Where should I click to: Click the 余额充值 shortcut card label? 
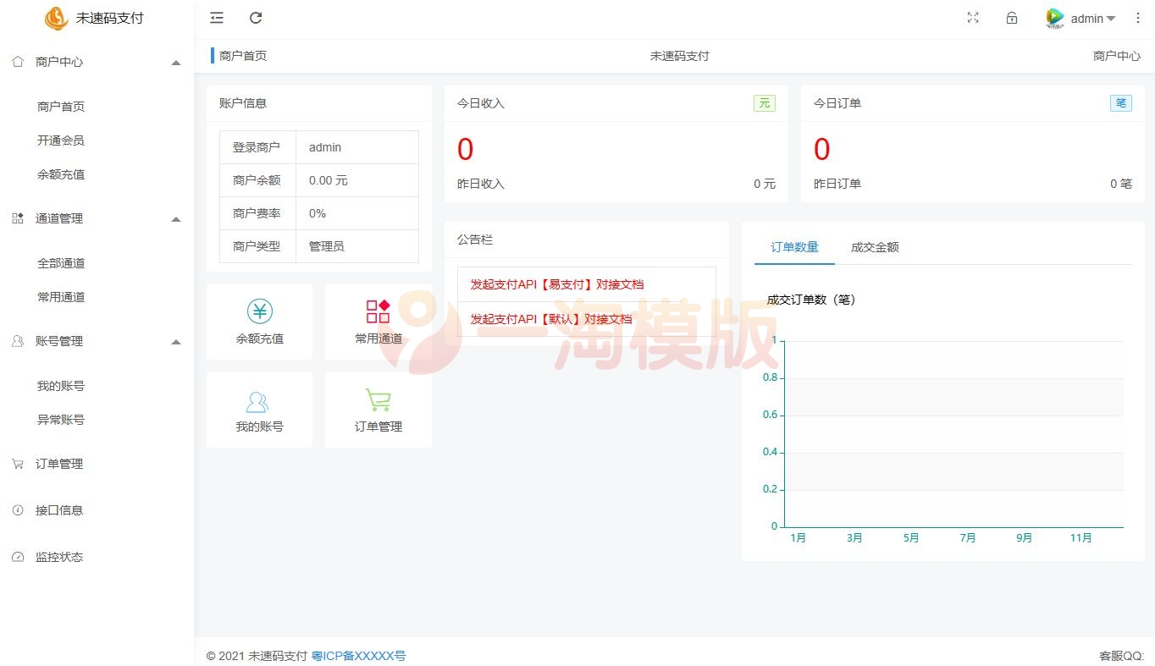(x=260, y=339)
